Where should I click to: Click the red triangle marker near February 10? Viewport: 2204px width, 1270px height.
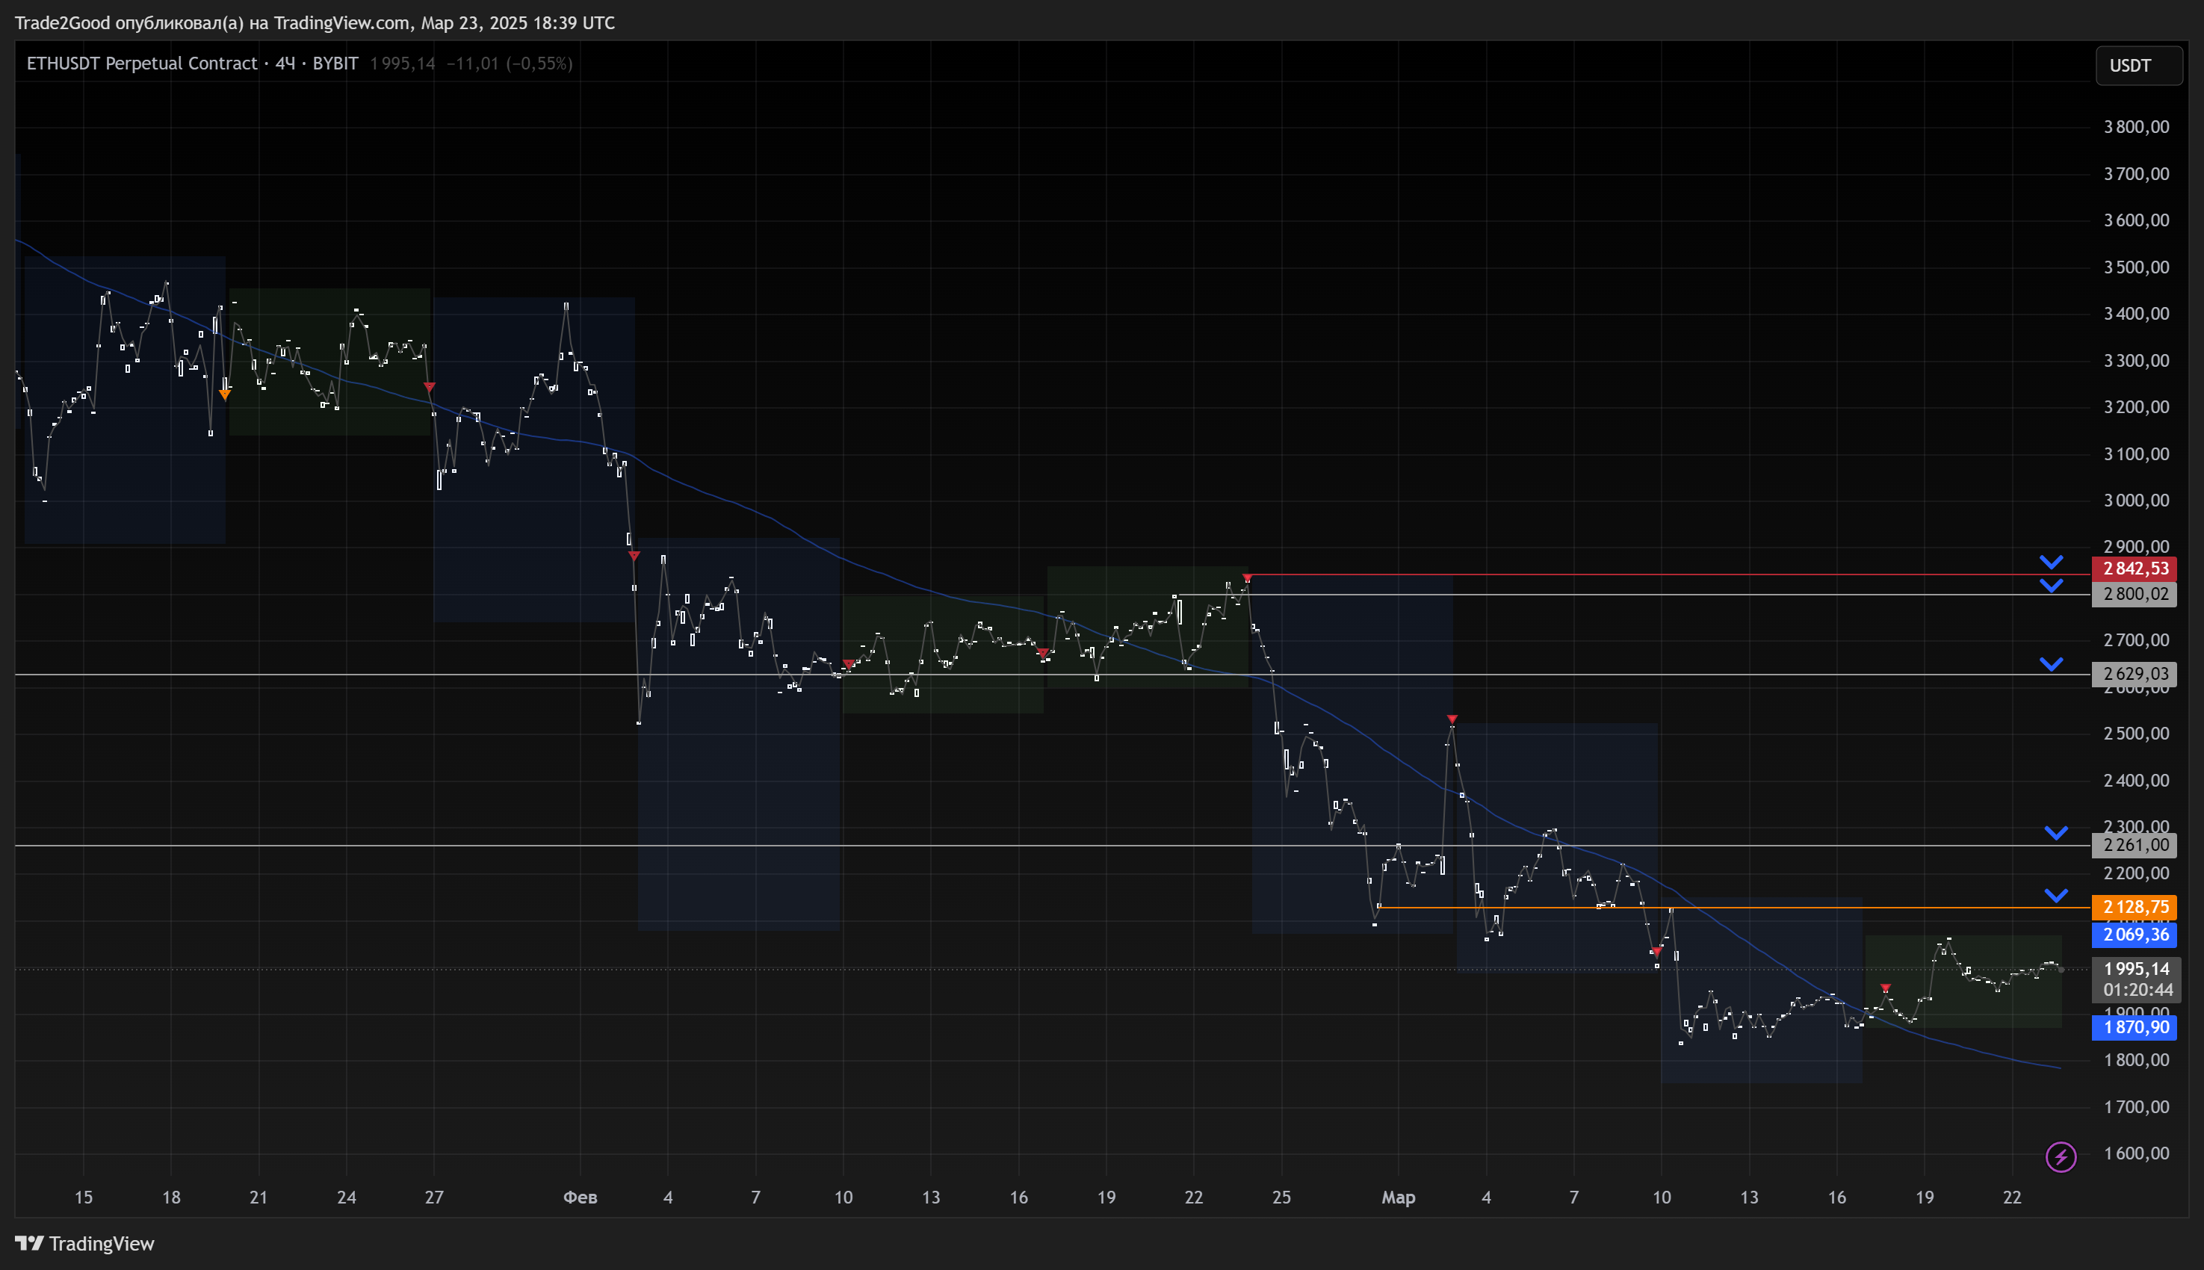tap(849, 664)
